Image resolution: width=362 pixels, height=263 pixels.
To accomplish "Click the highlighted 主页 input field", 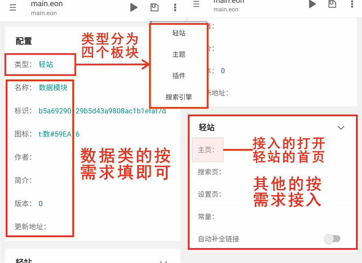I will click(208, 150).
